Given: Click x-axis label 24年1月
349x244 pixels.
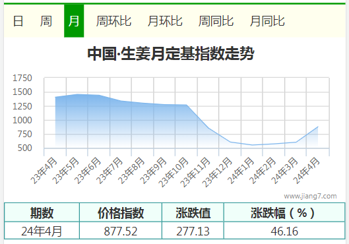Looking at the screenshot, I should point(240,171).
